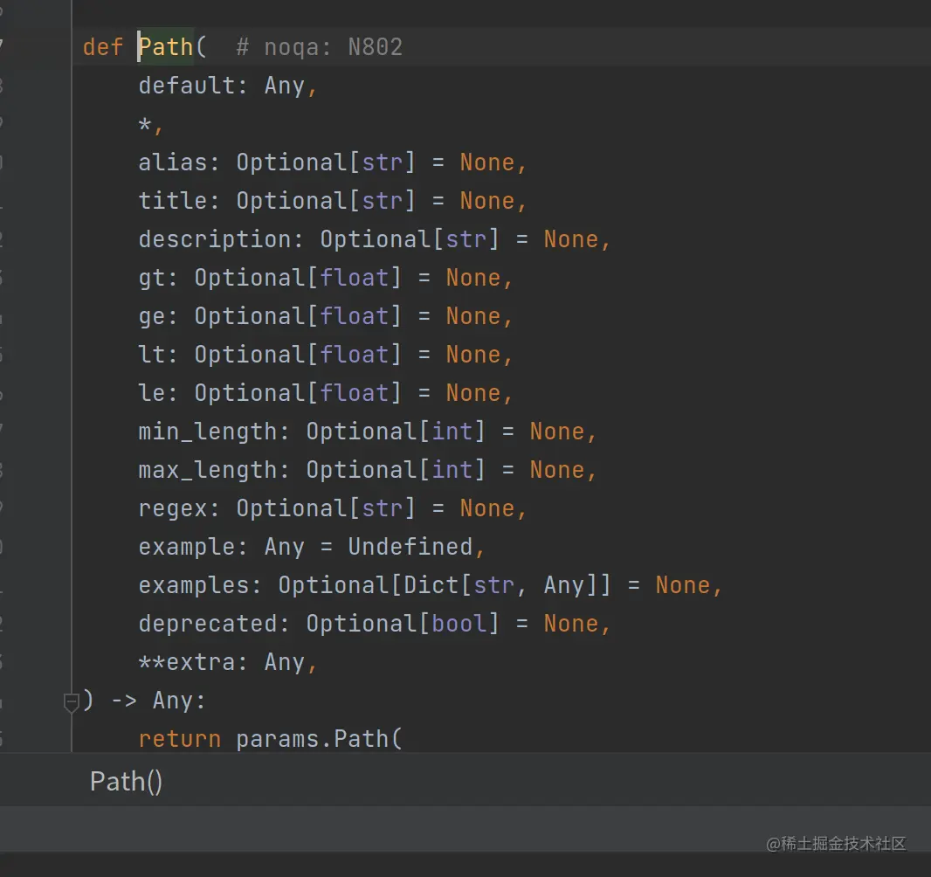Screen dimensions: 931x877
Task: Click the 'max_length' parameter name
Action: 208,470
